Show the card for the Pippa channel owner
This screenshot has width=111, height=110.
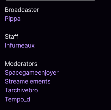pyautogui.click(x=13, y=19)
